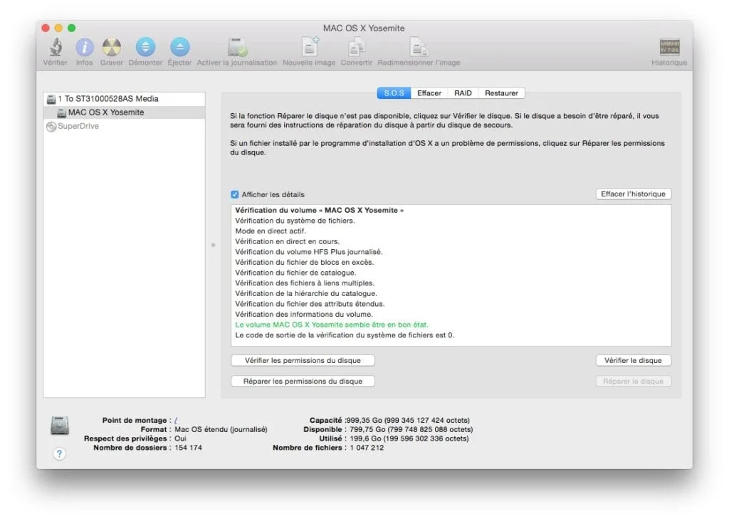Click the green zoom window button
This screenshot has width=729, height=521.
pos(72,28)
